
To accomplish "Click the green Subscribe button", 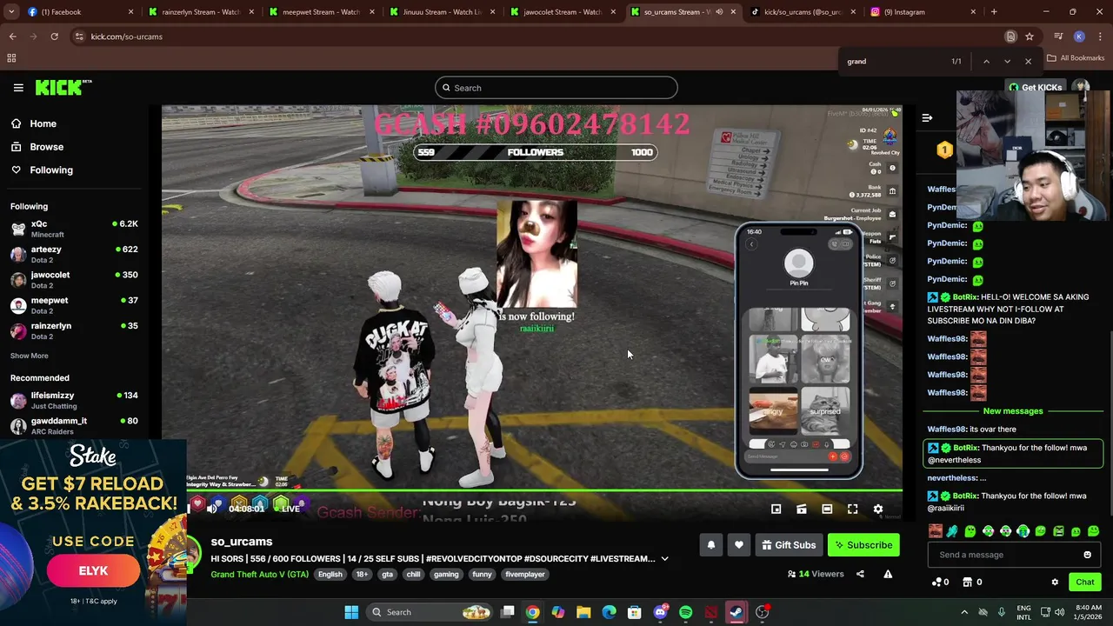I will (863, 545).
